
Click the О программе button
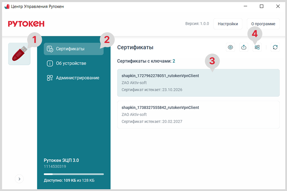[x=263, y=24]
